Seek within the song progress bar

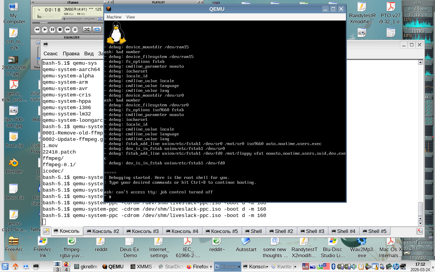coord(68,23)
